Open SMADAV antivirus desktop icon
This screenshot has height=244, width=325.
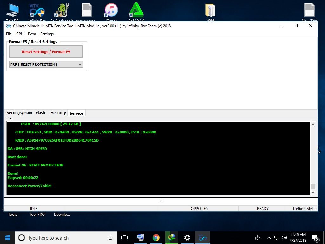136,11
